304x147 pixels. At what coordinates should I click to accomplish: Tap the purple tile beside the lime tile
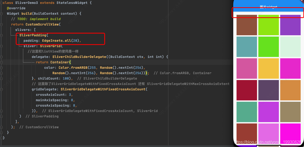pyautogui.click(x=290, y=25)
